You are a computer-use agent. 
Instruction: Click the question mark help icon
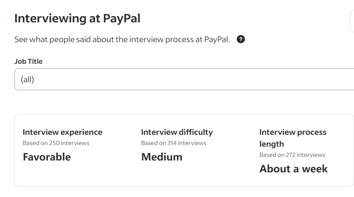coord(241,39)
